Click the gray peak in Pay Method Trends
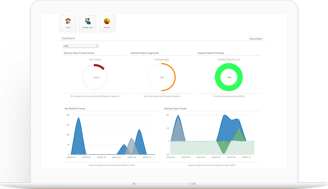 131,146
